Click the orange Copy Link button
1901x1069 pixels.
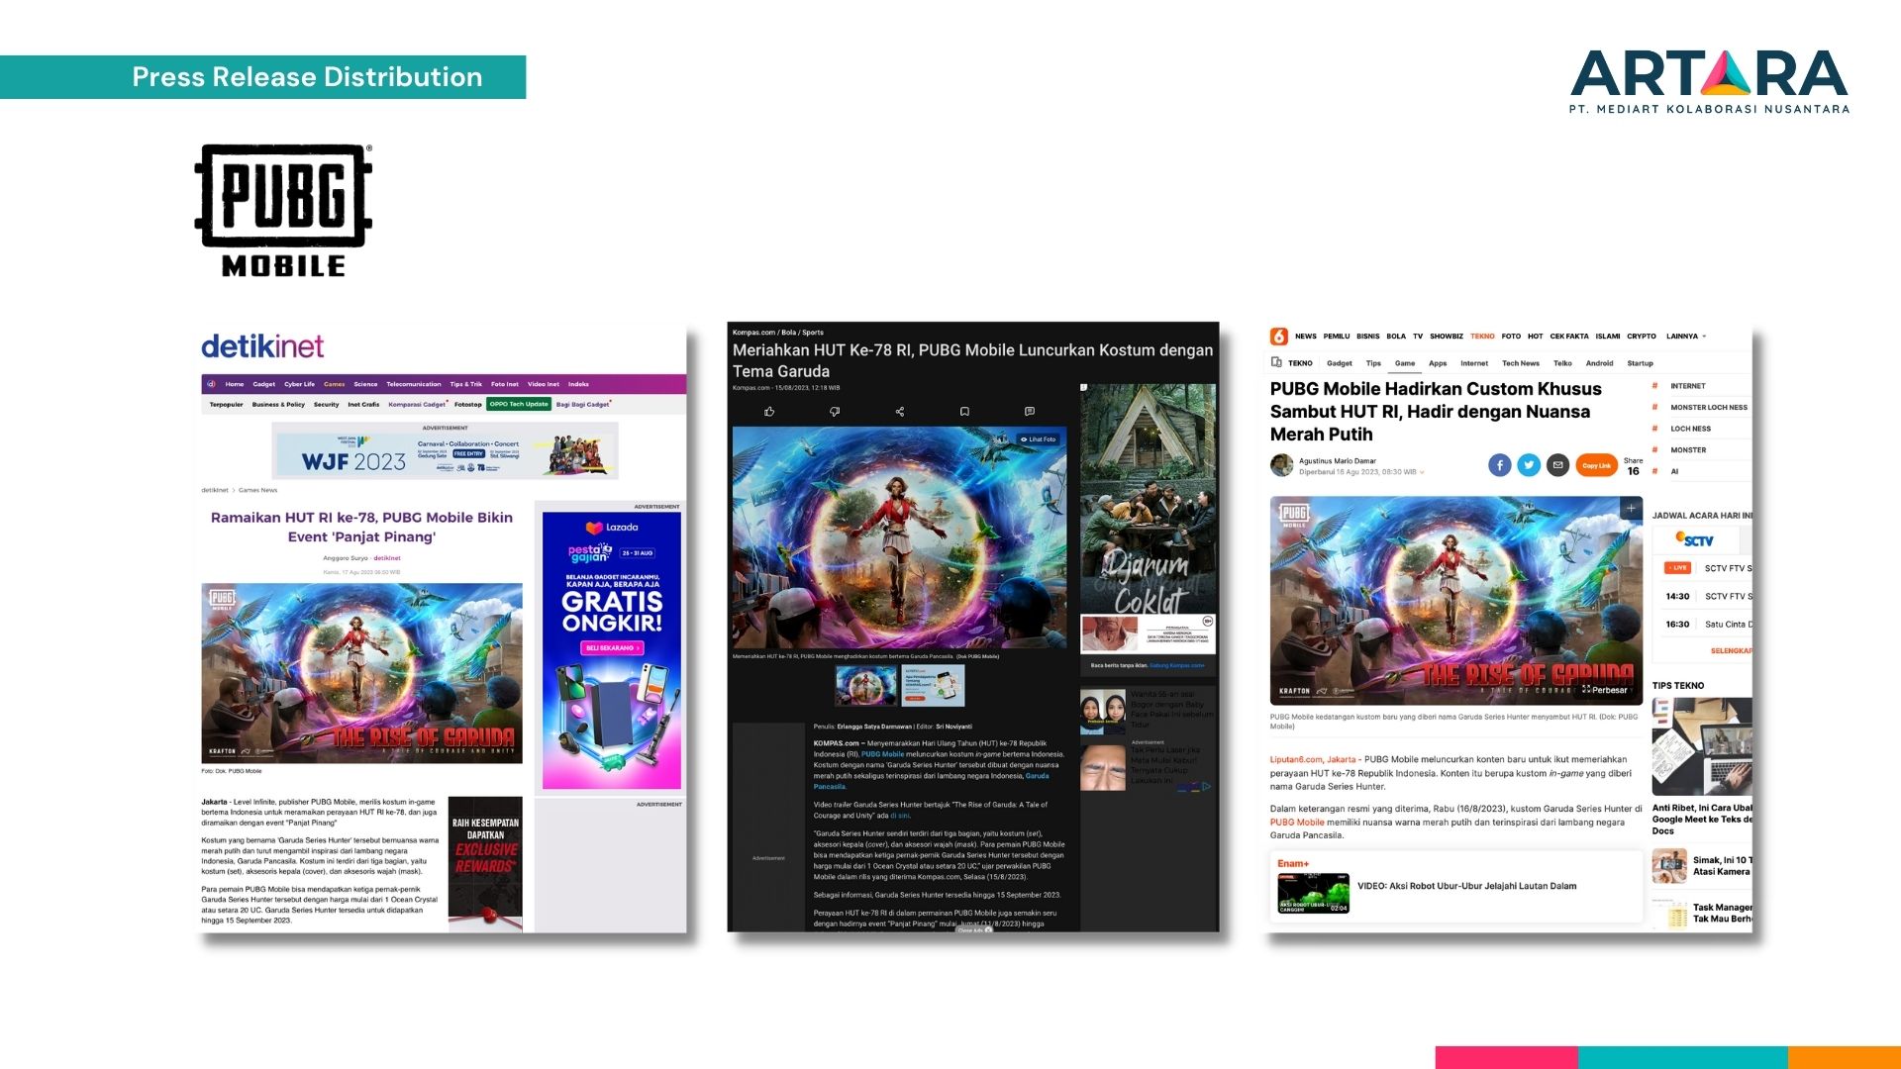pos(1596,465)
